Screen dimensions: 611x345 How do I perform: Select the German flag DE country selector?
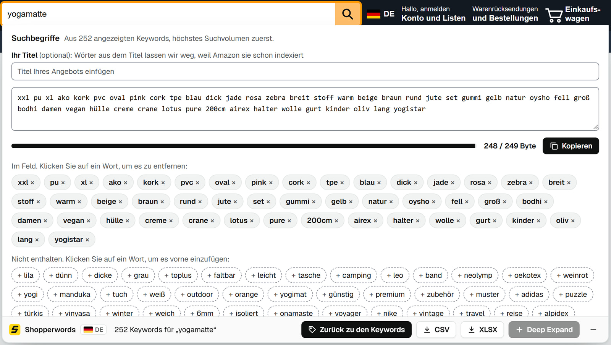380,14
